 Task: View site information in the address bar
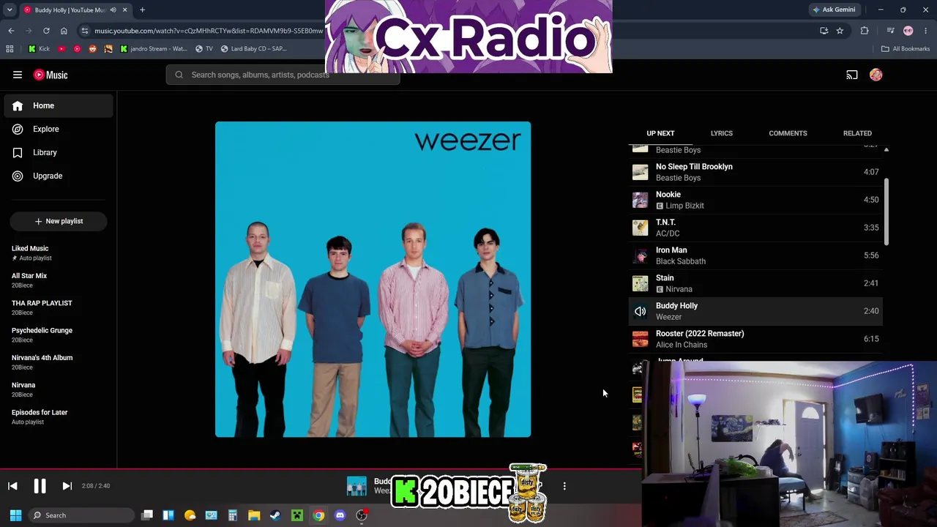coord(85,31)
